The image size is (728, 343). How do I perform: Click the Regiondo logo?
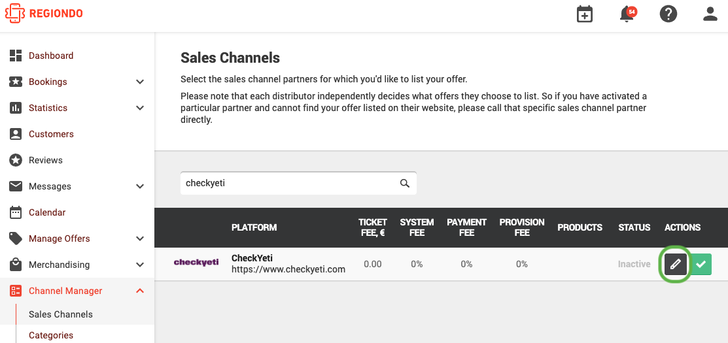point(44,13)
